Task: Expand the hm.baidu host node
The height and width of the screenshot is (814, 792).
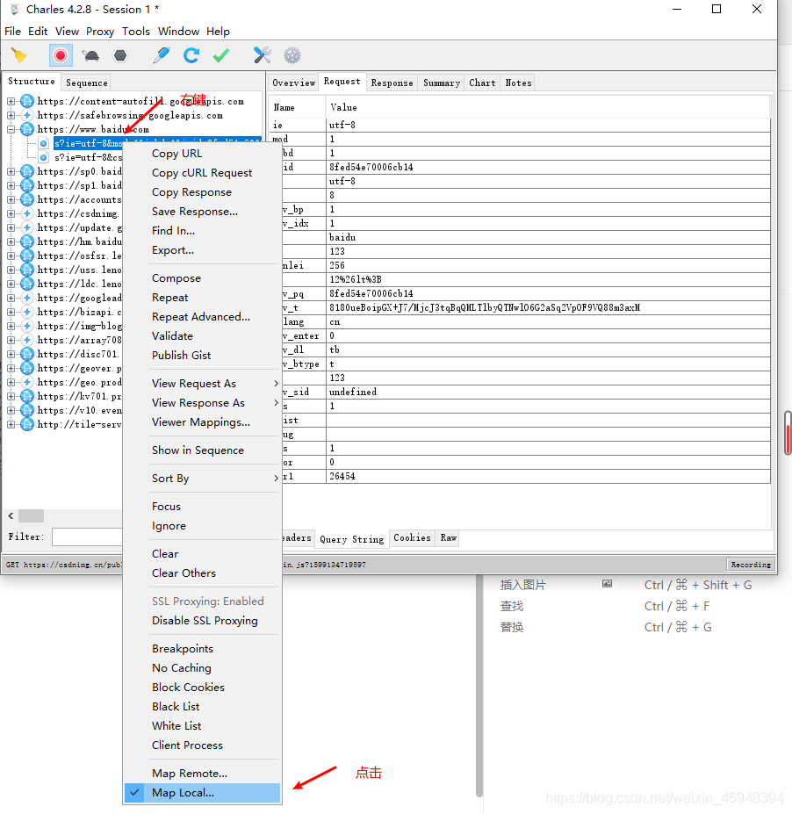Action: (x=11, y=241)
